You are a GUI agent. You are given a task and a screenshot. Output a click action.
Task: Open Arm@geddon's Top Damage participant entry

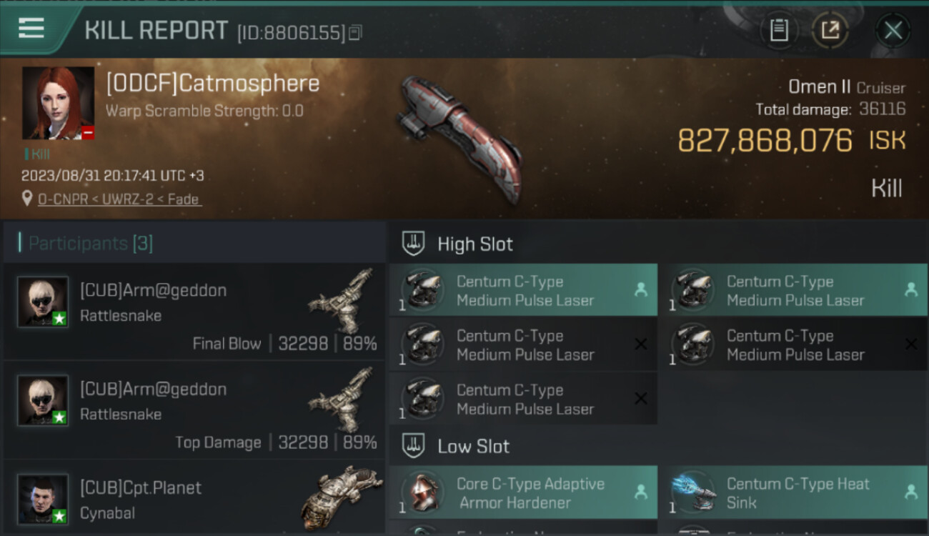(x=194, y=410)
